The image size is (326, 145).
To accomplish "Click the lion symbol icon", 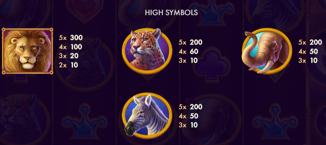I will click(27, 51).
